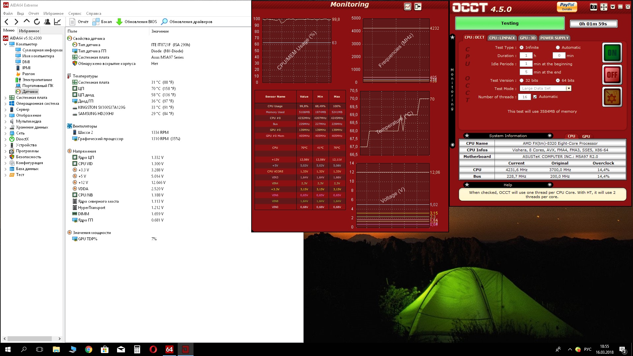Viewport: 633px width, 356px height.
Task: Click the Бэкап toolbar button
Action: pos(102,22)
